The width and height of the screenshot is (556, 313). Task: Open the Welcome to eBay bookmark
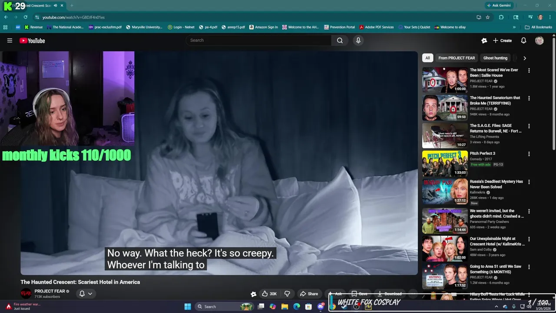point(450,27)
